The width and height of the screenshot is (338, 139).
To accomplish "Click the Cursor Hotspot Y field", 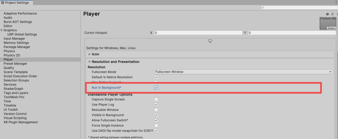I will point(292,33).
